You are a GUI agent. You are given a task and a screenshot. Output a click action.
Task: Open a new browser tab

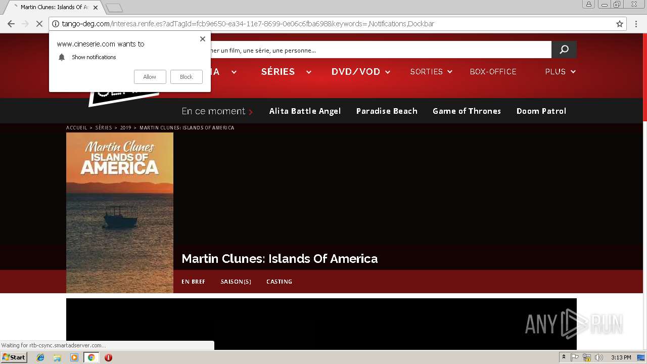point(114,8)
